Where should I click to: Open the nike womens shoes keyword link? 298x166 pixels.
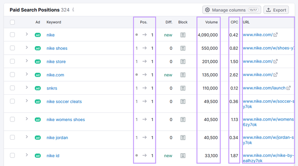(66, 119)
